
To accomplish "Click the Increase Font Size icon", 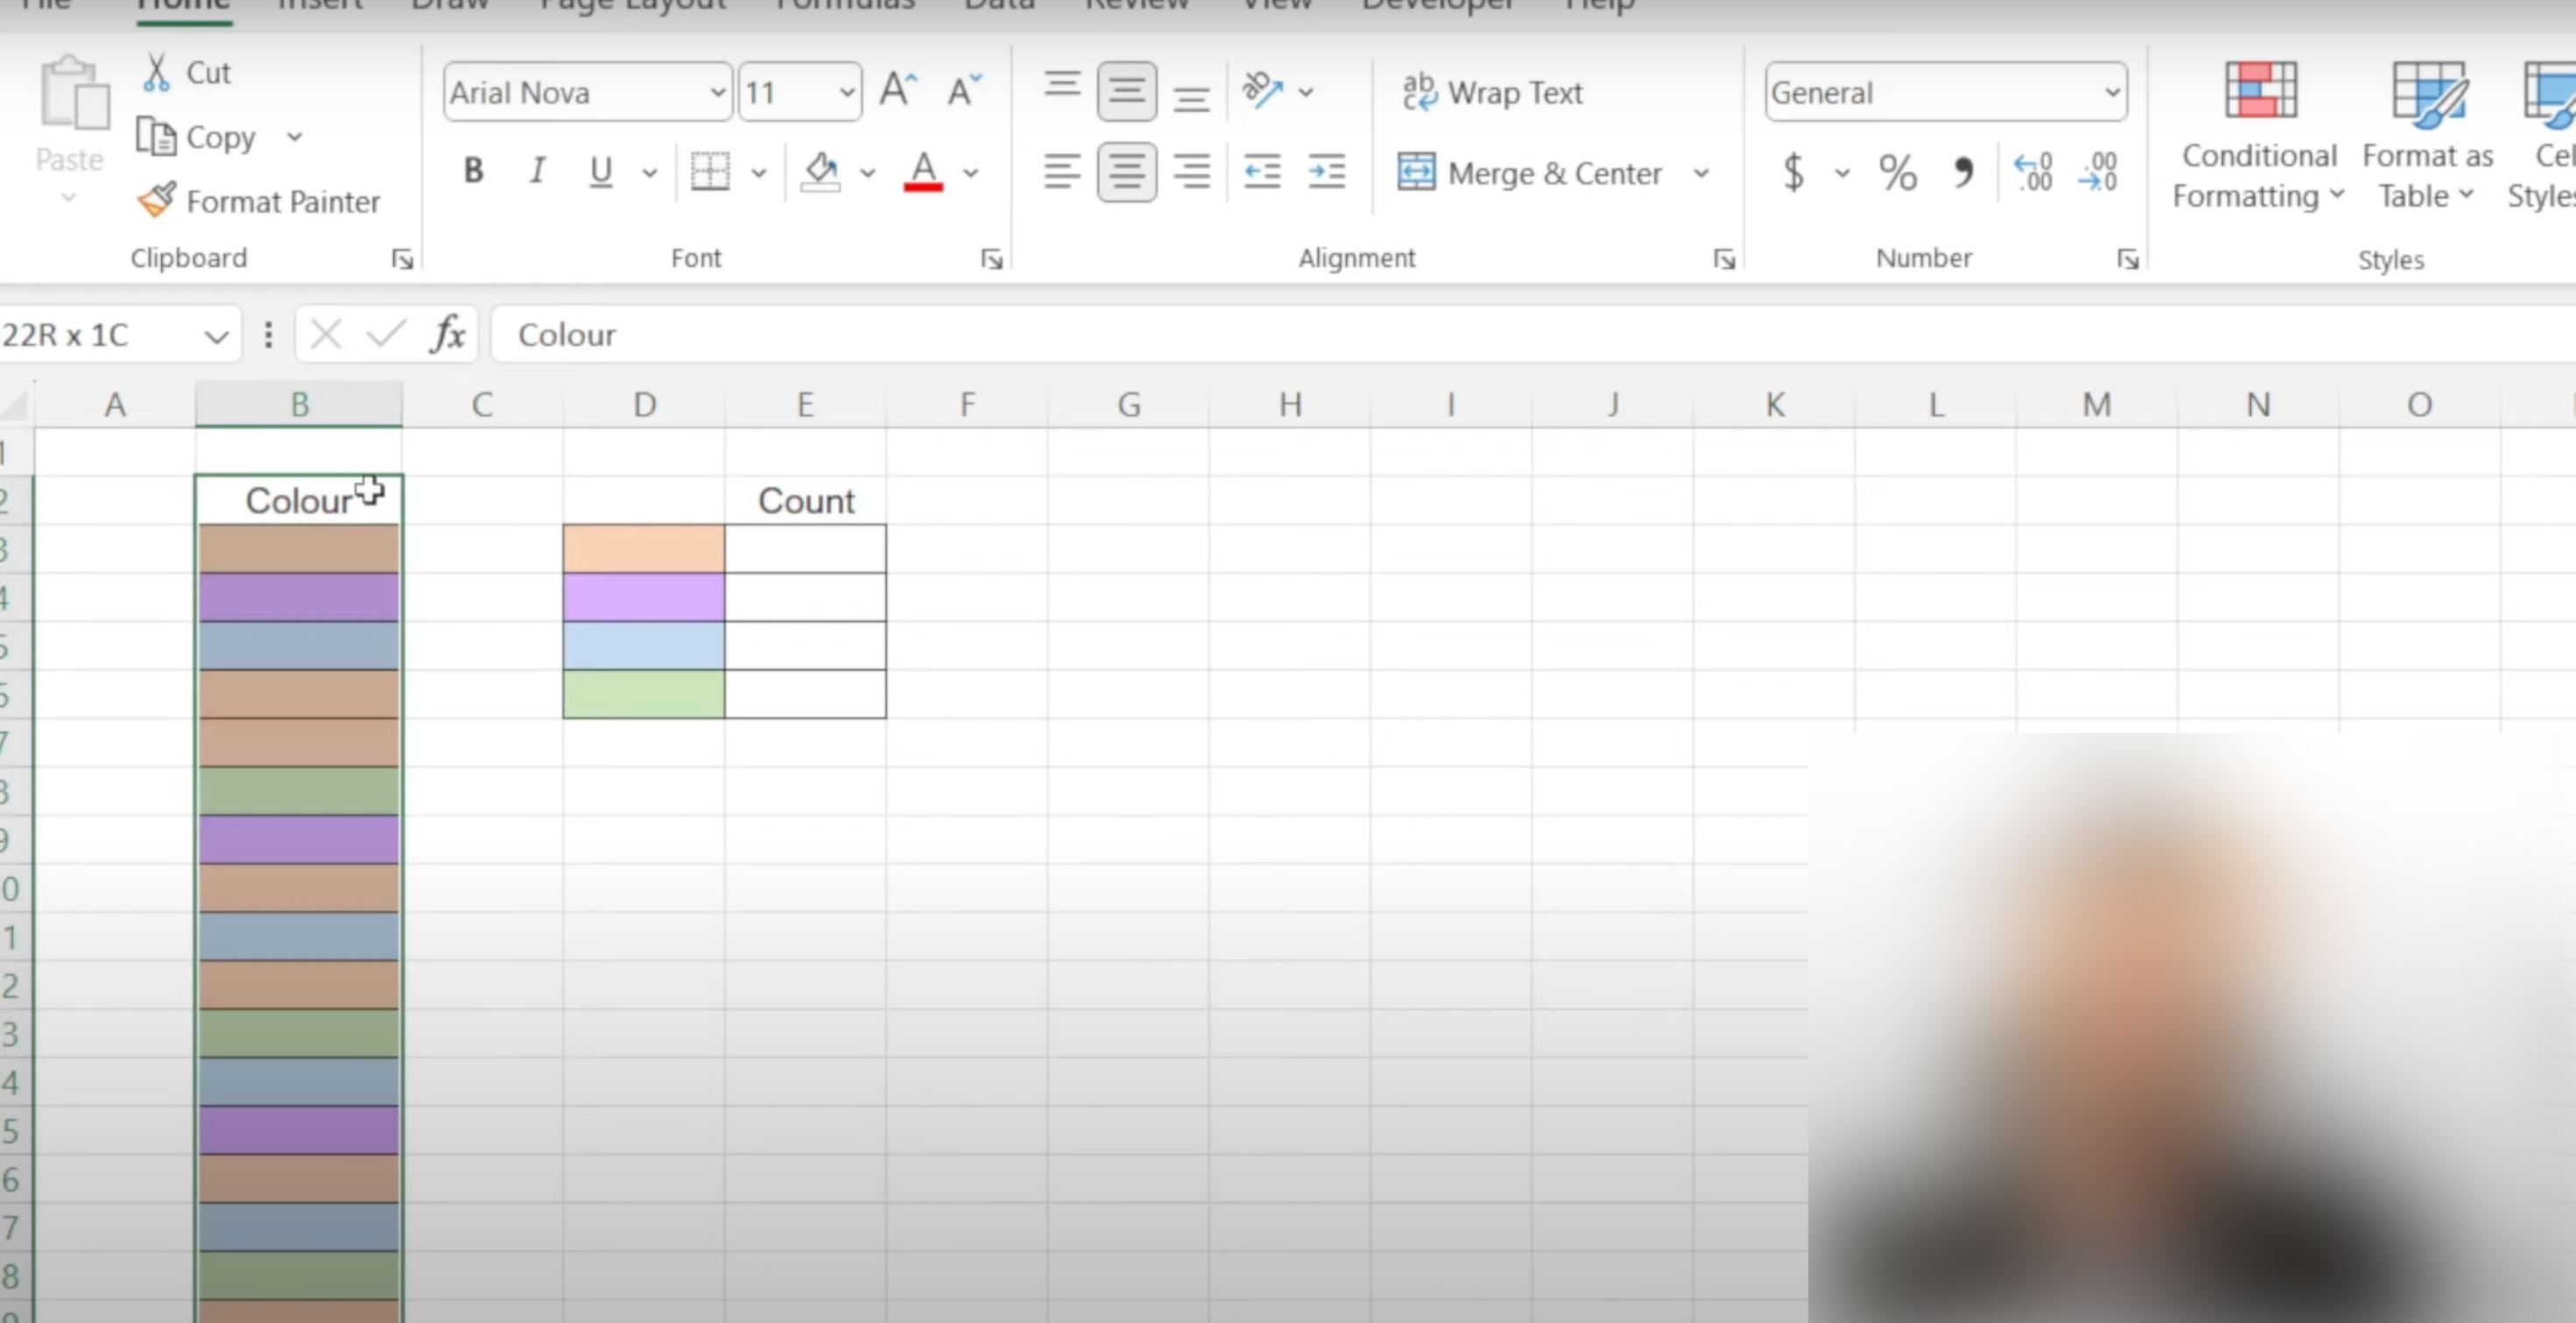I will (x=898, y=91).
